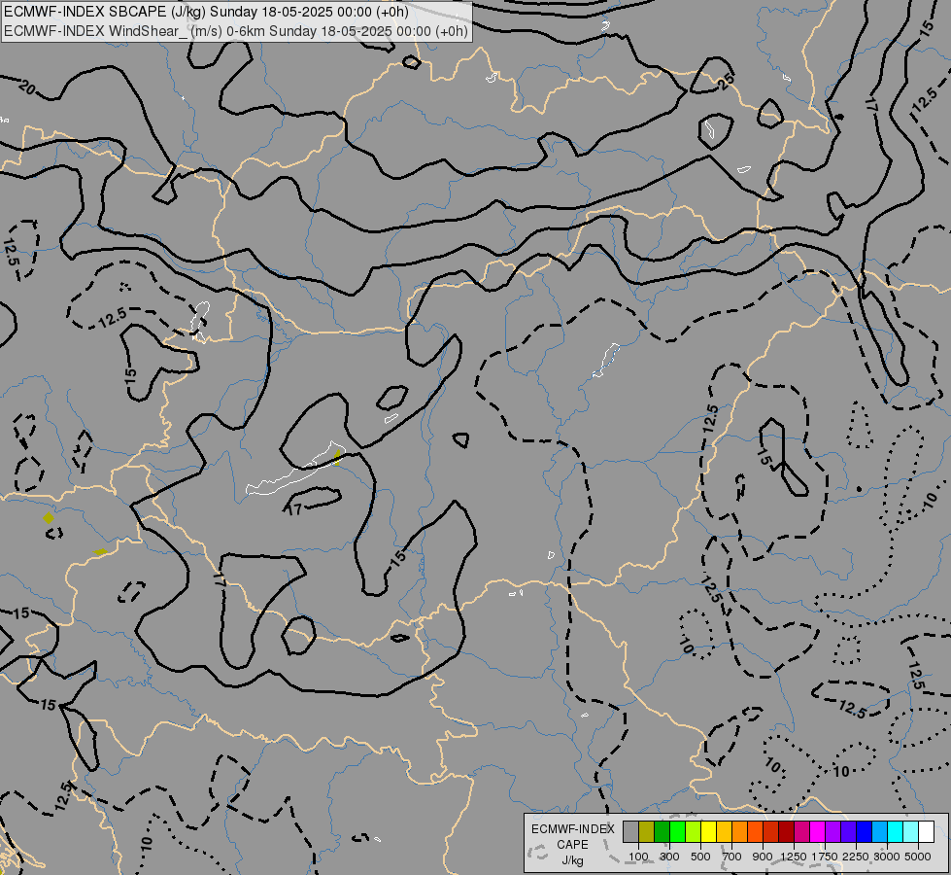Select the magenta legend swatch
The width and height of the screenshot is (951, 875).
tap(818, 831)
